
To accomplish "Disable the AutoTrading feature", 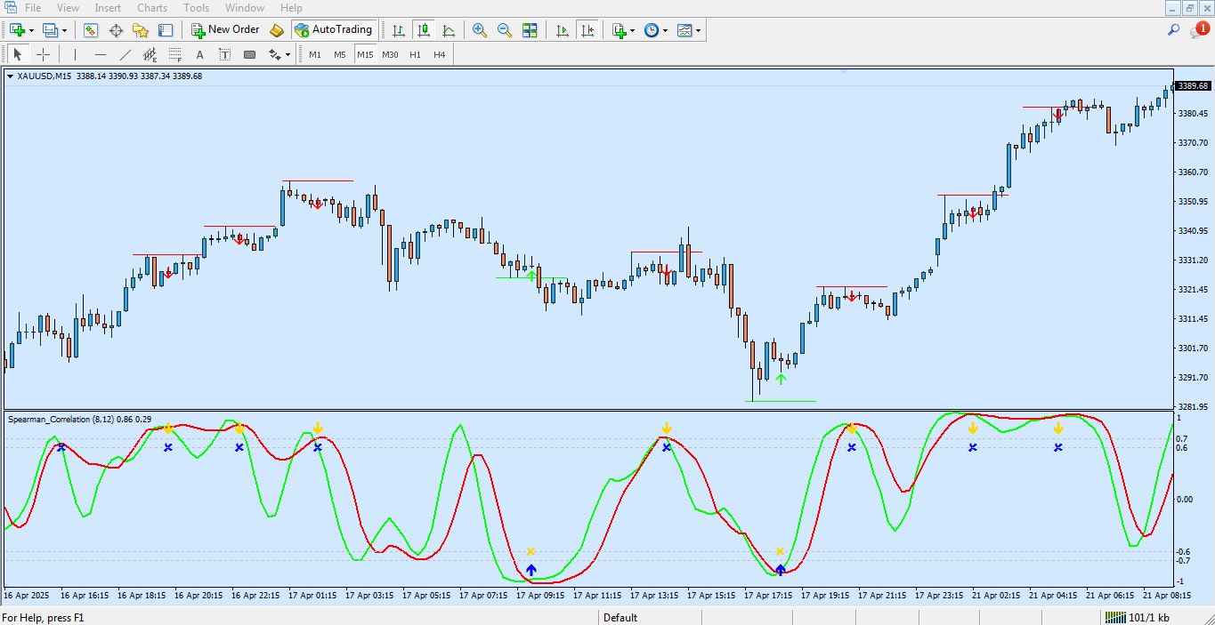I will [x=334, y=29].
